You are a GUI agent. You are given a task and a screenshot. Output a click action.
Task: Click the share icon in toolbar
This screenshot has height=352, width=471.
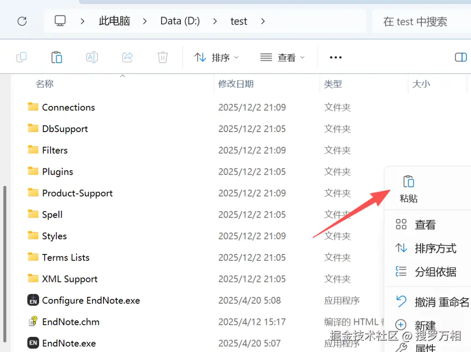[x=127, y=57]
